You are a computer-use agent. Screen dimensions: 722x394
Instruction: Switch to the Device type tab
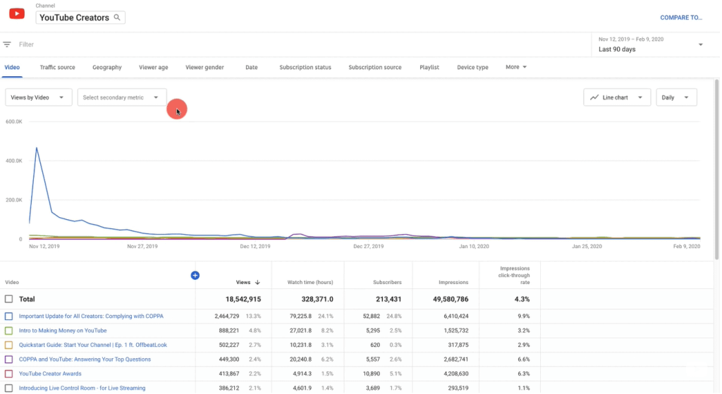473,67
